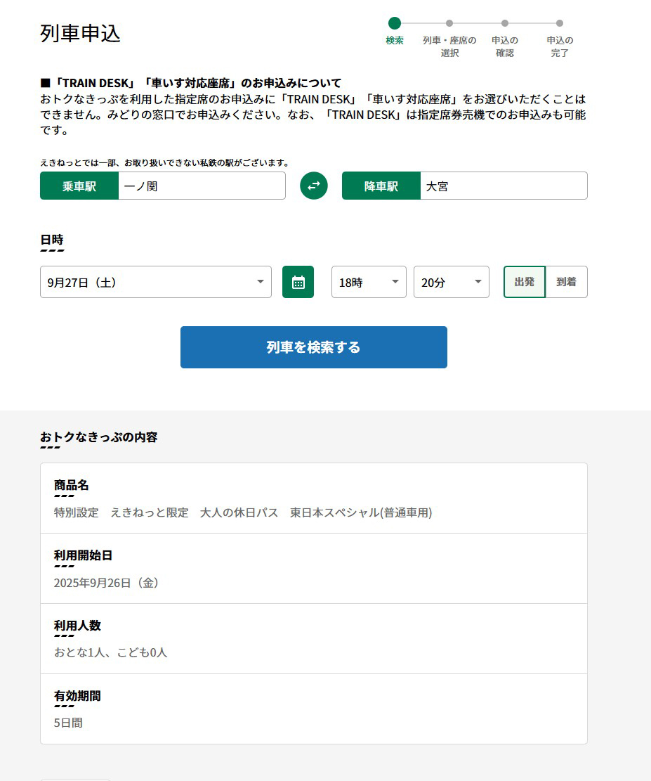Click the おトクなきっぷの内容 heading

98,437
